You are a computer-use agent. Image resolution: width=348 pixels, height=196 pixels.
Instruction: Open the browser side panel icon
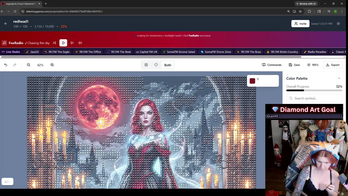tap(319, 11)
